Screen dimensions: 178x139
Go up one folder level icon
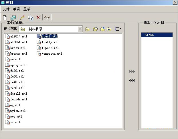[x=87, y=29]
